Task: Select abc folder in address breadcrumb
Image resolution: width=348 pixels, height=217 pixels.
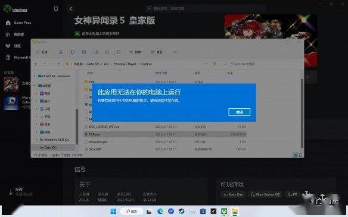Action: [107, 64]
